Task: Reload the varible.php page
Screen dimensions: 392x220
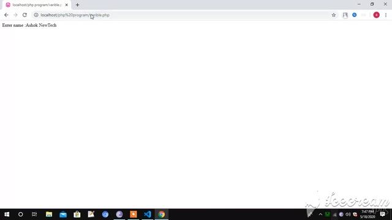Action: tap(24, 15)
